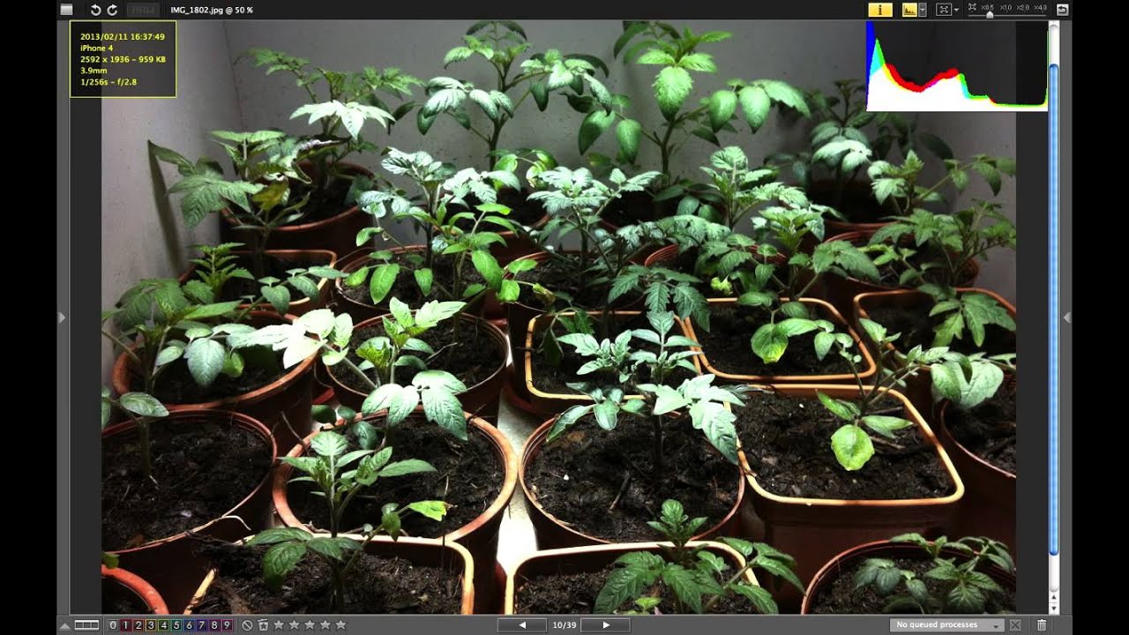Toggle the filmstrip view icon
The image size is (1129, 635).
[x=86, y=625]
